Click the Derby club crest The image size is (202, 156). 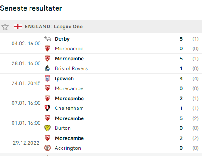click(x=47, y=38)
